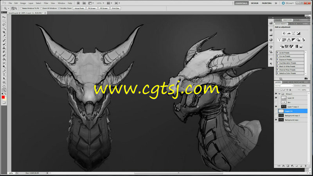Add a Color Balance adjustment
The width and height of the screenshot is (313, 176).
(x=289, y=40)
